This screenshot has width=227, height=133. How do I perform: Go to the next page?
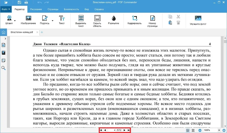[x=124, y=130]
